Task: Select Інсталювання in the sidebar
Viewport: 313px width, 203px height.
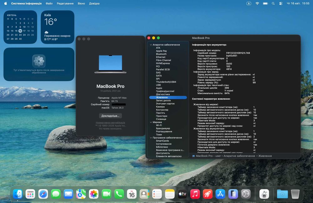Action: click(x=164, y=144)
